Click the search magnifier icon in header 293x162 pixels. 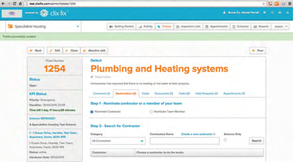(x=272, y=13)
